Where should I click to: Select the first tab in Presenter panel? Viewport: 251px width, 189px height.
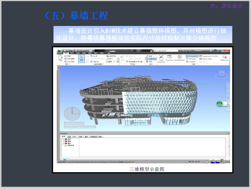63,136
